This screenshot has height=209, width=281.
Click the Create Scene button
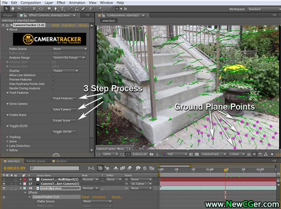pos(64,121)
